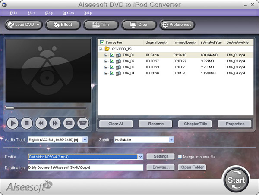
Task: Open the Option menu
Action: [68, 13]
